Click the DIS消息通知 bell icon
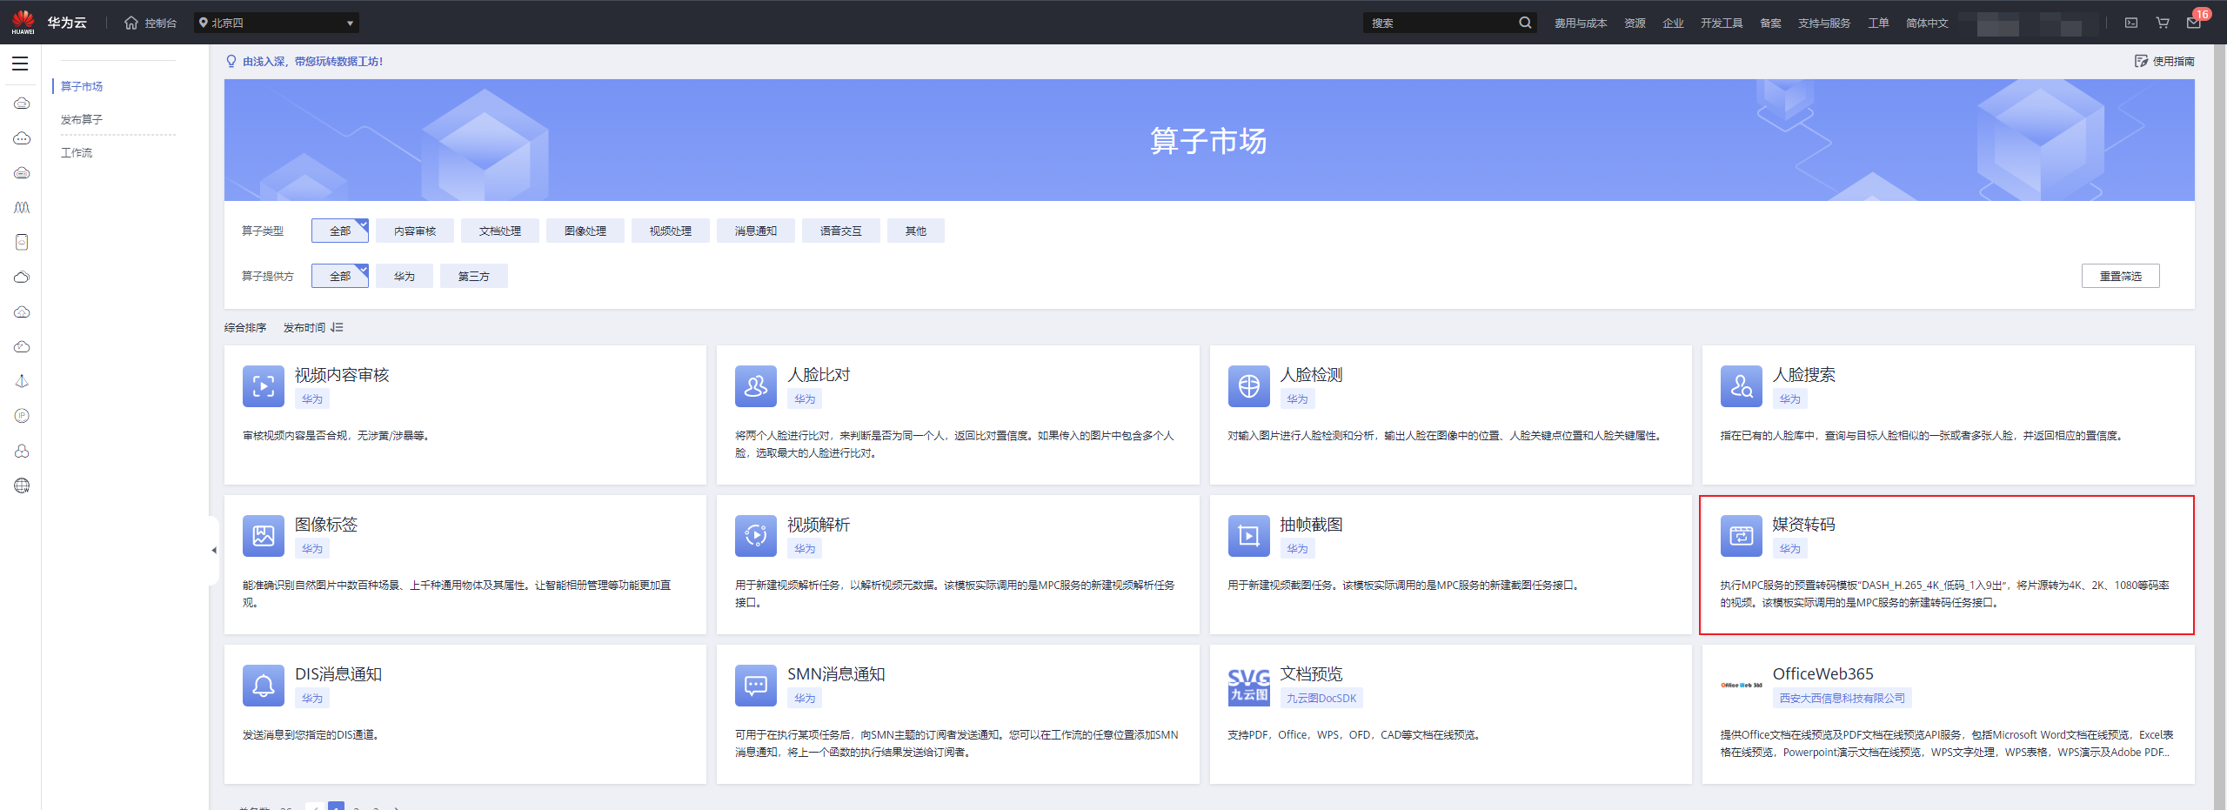Viewport: 2227px width, 810px height. [x=264, y=686]
